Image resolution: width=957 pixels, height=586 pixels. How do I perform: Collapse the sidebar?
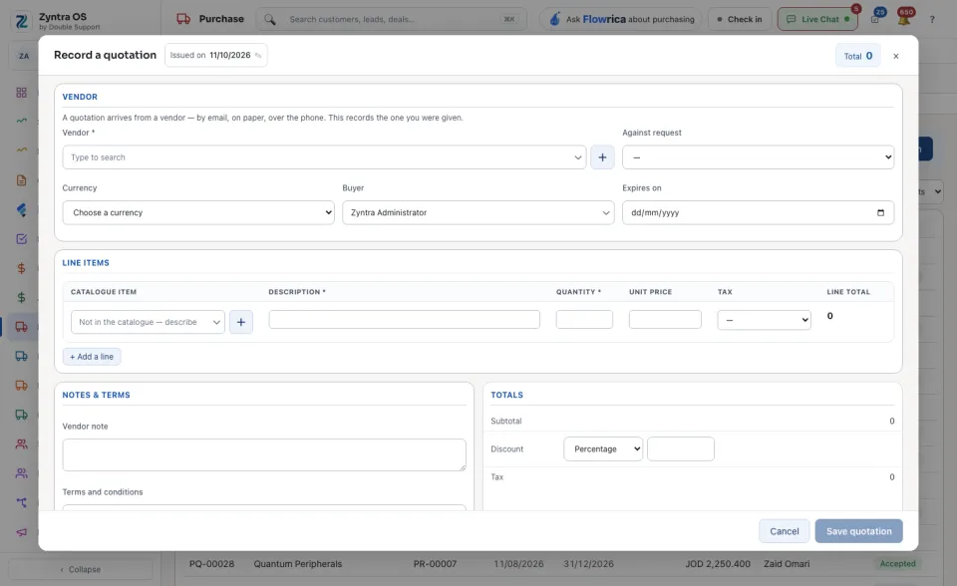coord(81,569)
